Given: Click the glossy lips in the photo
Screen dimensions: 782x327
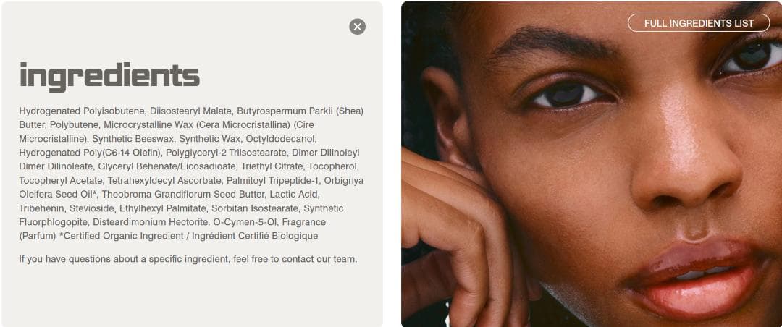Looking at the screenshot, I should point(694,278).
